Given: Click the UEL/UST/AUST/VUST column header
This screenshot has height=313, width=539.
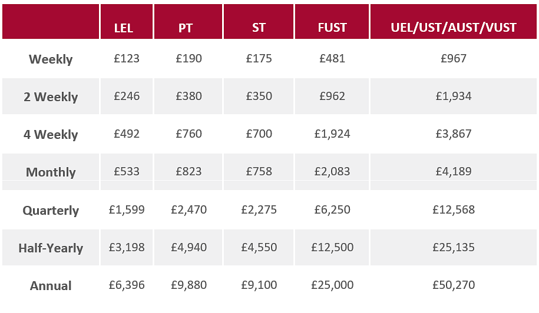Looking at the screenshot, I should point(453,28).
